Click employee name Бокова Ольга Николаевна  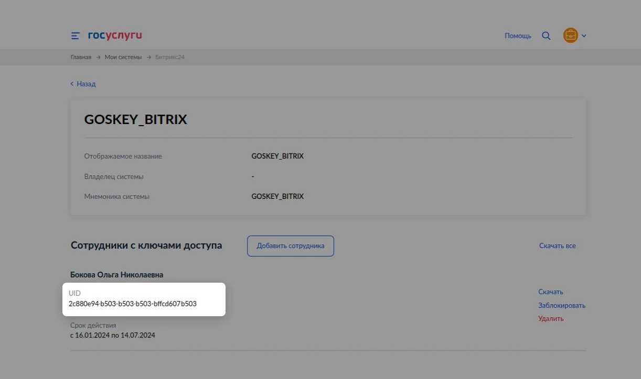click(117, 274)
